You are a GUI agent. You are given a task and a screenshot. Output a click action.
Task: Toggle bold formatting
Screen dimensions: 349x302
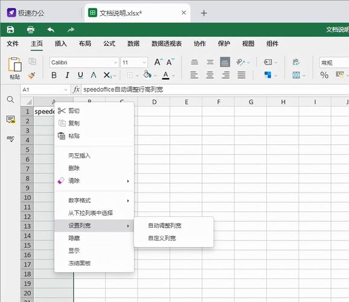(54, 75)
